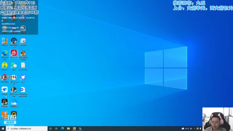This screenshot has width=233, height=131.
Task: Open the Windows Start menu
Action: [x=3, y=129]
